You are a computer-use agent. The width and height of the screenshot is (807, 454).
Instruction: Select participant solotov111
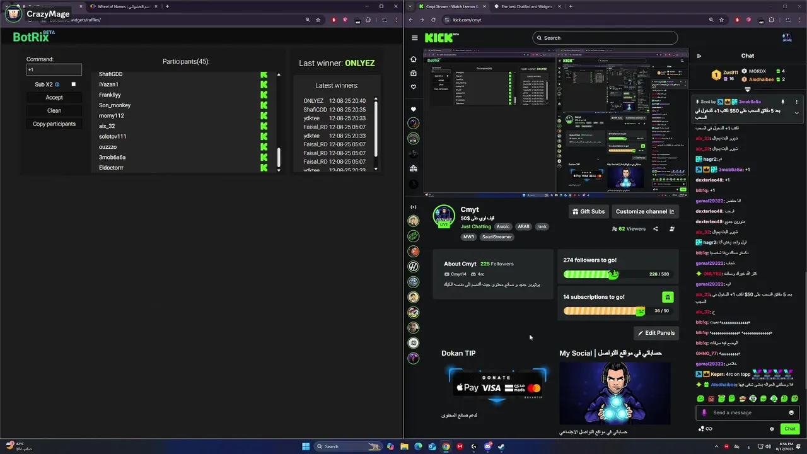[112, 137]
